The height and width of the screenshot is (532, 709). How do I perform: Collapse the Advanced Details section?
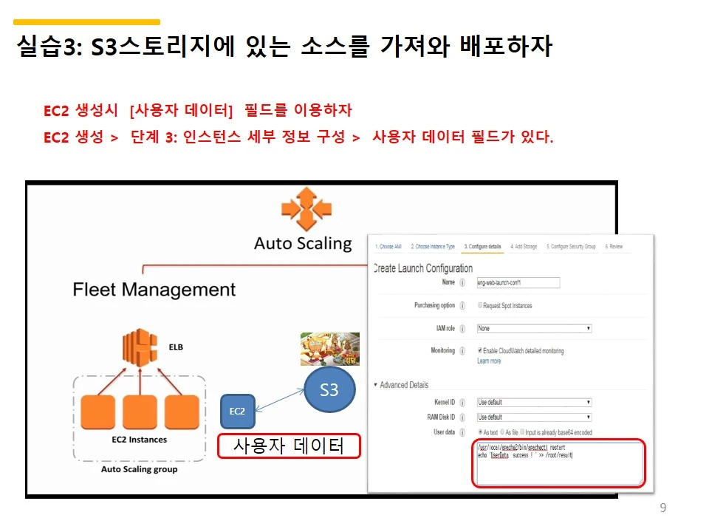click(375, 385)
